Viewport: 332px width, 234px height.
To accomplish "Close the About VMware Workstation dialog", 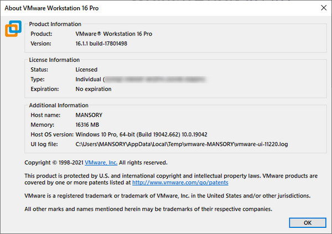I will tap(324, 7).
